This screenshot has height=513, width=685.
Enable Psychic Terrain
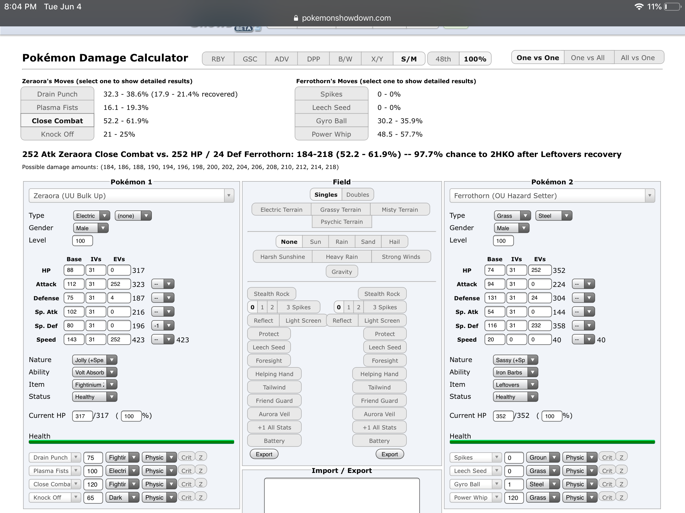pyautogui.click(x=341, y=221)
